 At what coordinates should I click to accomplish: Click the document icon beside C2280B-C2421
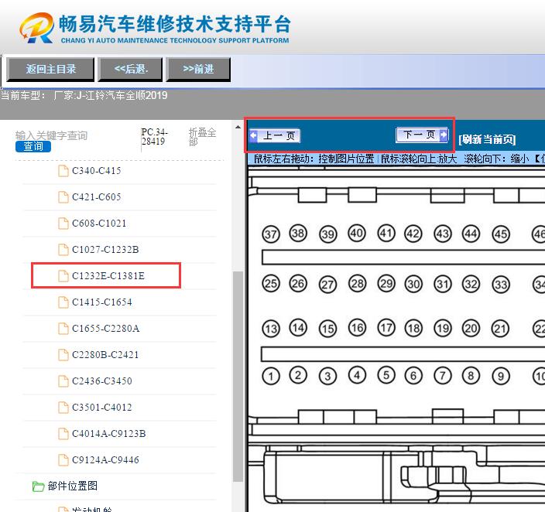[x=63, y=355]
